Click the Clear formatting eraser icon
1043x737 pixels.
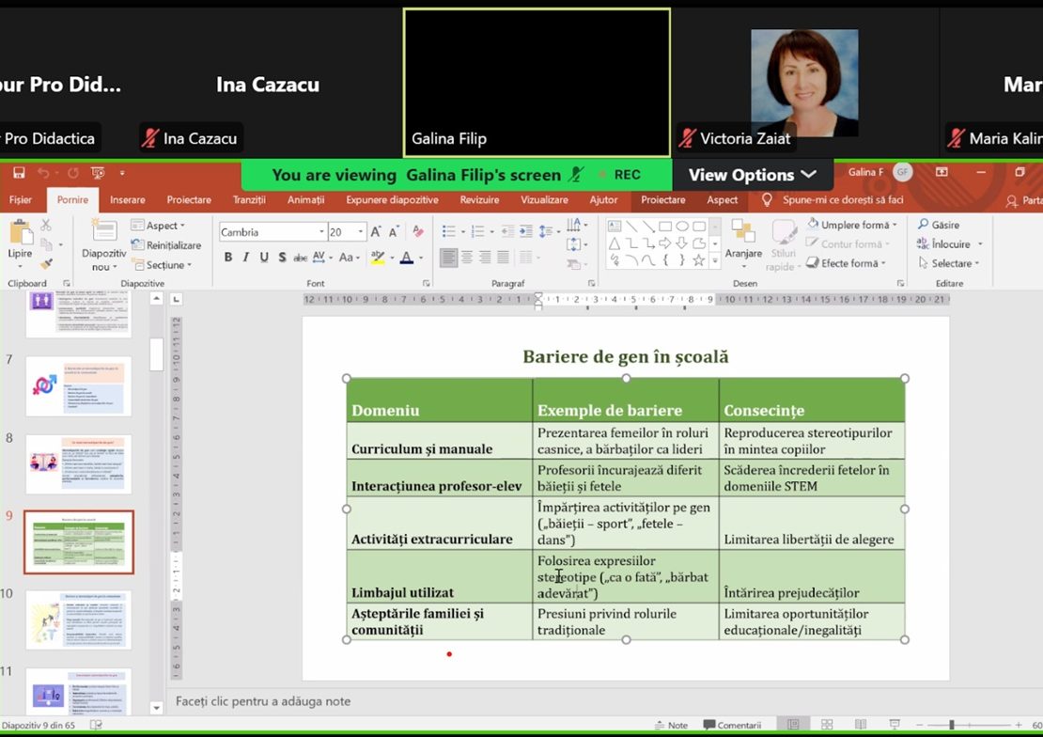click(416, 232)
